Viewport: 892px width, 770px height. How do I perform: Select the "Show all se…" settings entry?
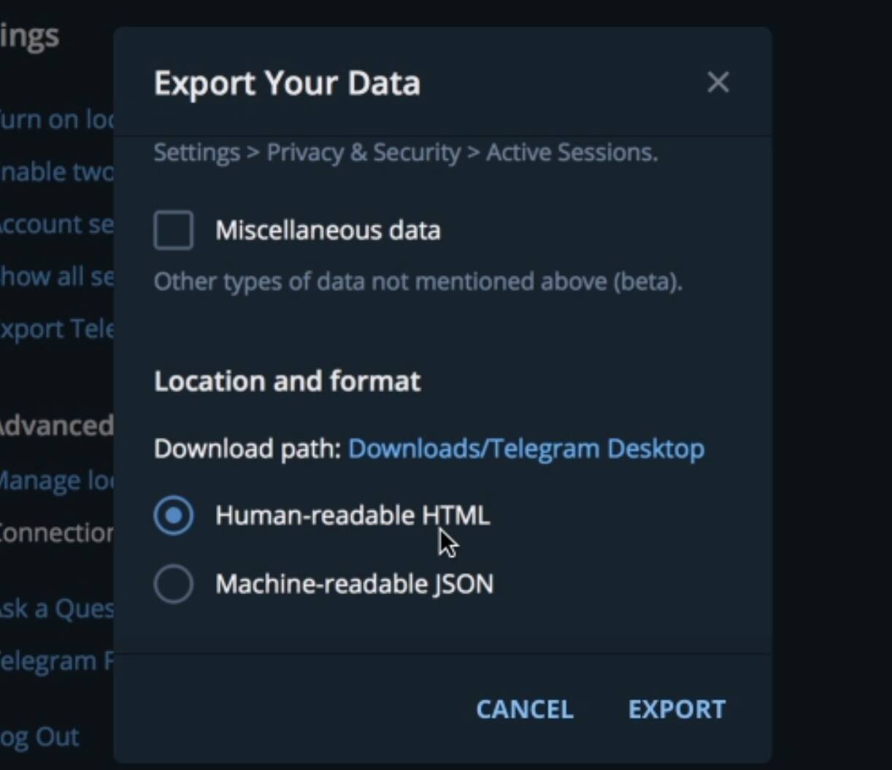pos(56,277)
